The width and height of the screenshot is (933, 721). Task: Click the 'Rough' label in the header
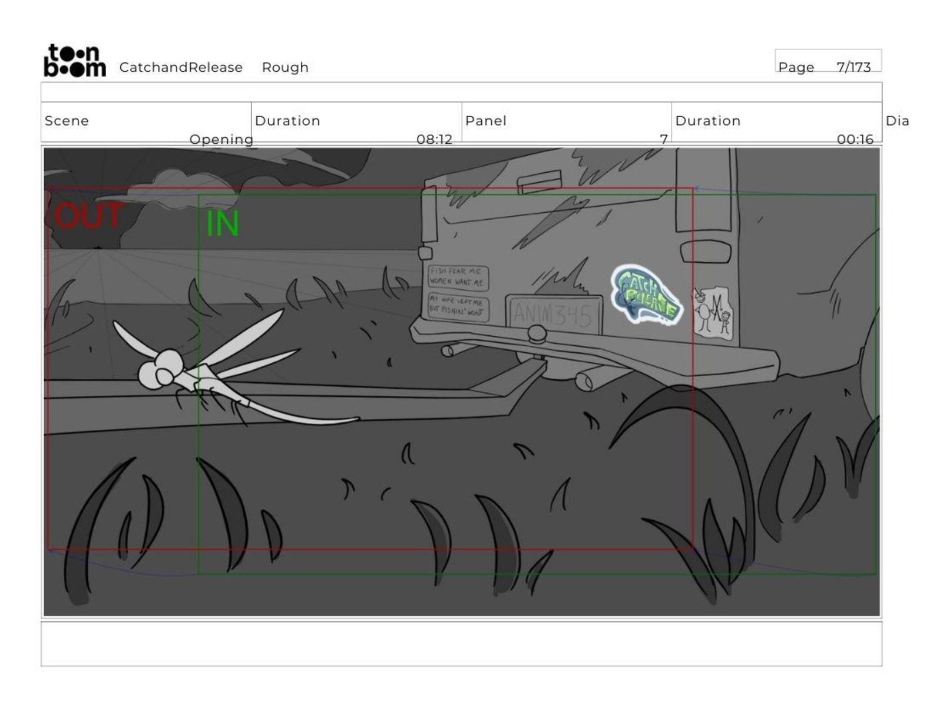pos(285,68)
